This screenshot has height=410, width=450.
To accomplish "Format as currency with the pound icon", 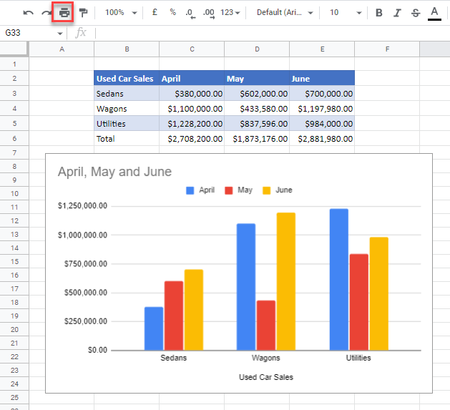I will click(155, 13).
